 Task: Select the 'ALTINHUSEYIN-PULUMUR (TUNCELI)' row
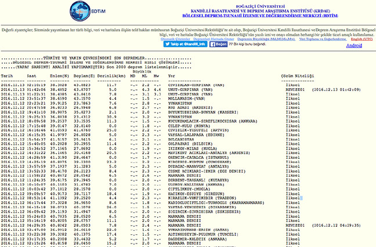tap(150, 234)
